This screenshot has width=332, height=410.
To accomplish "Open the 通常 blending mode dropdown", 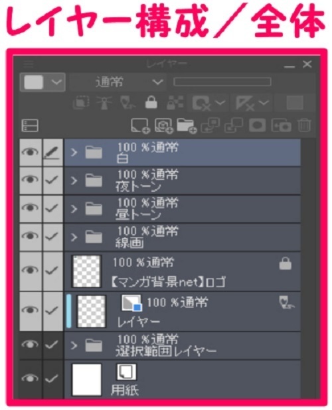I will click(118, 82).
